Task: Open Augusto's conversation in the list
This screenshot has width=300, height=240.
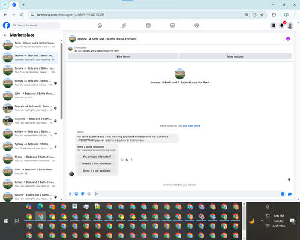Action: (x=30, y=121)
